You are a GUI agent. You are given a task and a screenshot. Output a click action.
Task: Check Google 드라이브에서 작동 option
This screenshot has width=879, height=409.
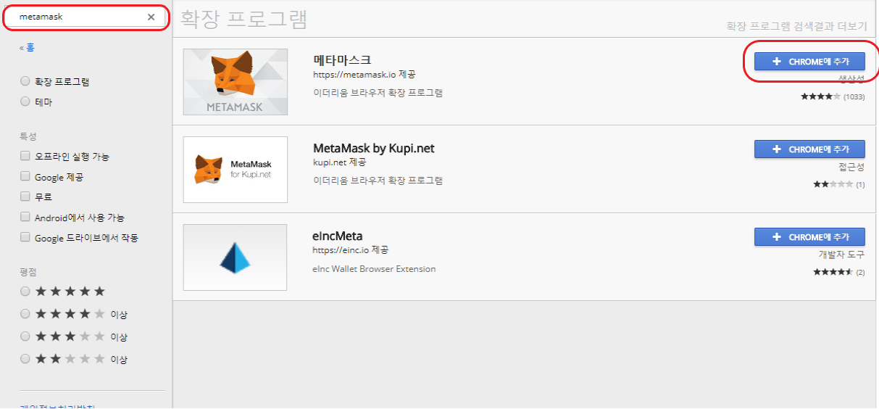pyautogui.click(x=25, y=237)
